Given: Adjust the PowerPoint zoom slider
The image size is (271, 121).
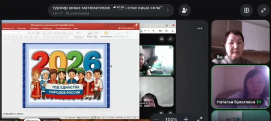Looking at the screenshot, I should click(x=116, y=118).
